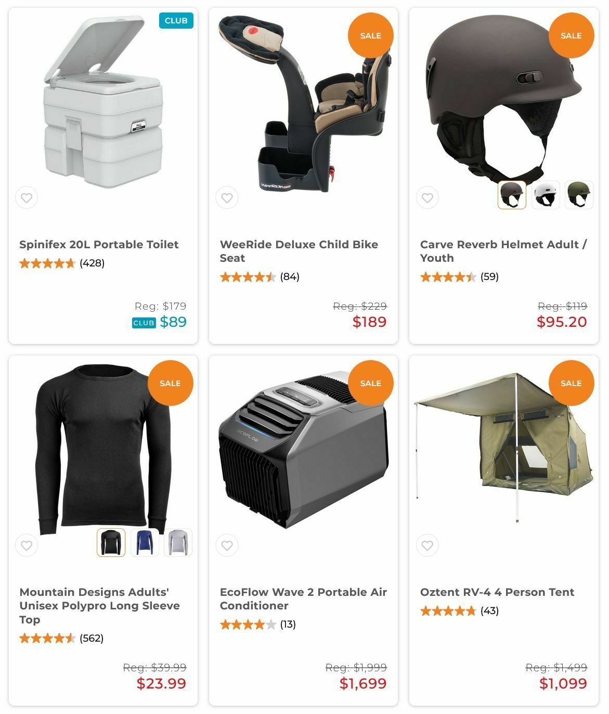609x714 pixels.
Task: View star rating reviews for Polypro Top
Action: tap(61, 638)
